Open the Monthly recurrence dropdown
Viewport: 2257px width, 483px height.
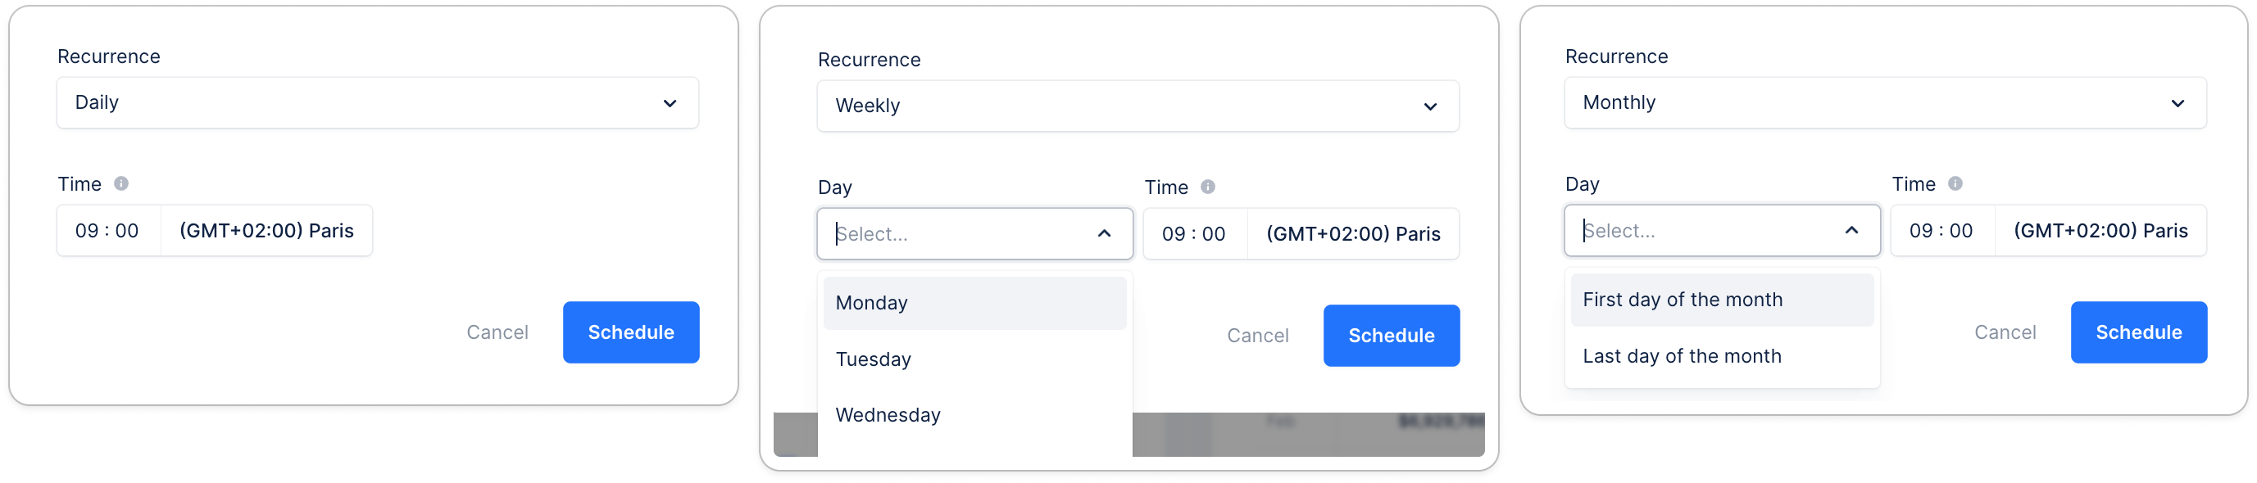1886,103
